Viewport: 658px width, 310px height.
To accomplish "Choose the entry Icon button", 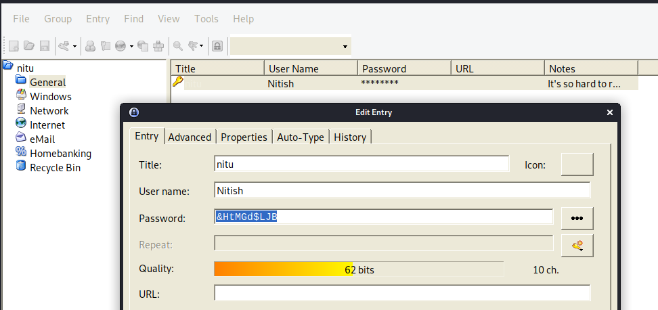I will [x=577, y=164].
